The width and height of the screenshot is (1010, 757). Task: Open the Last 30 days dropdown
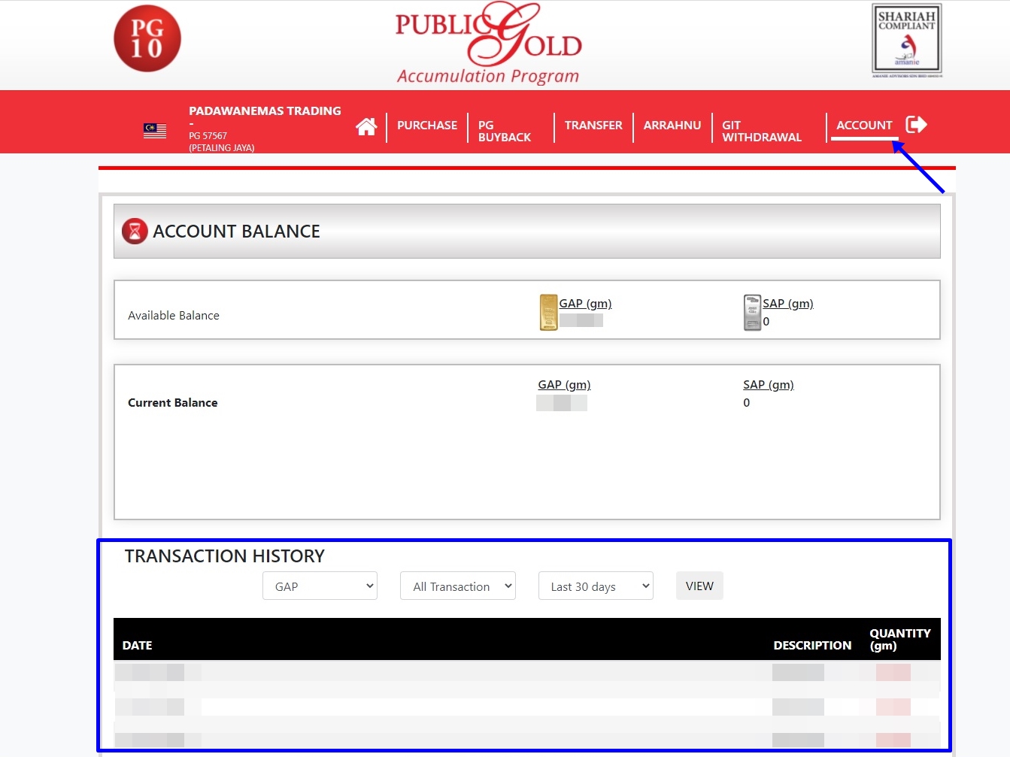click(x=596, y=586)
